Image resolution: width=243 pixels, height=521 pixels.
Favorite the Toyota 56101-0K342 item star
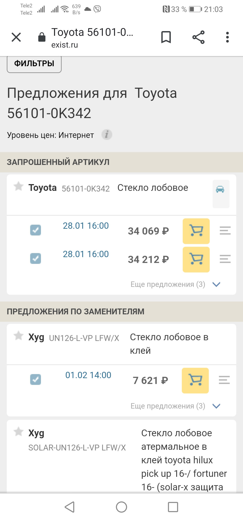coord(18,186)
